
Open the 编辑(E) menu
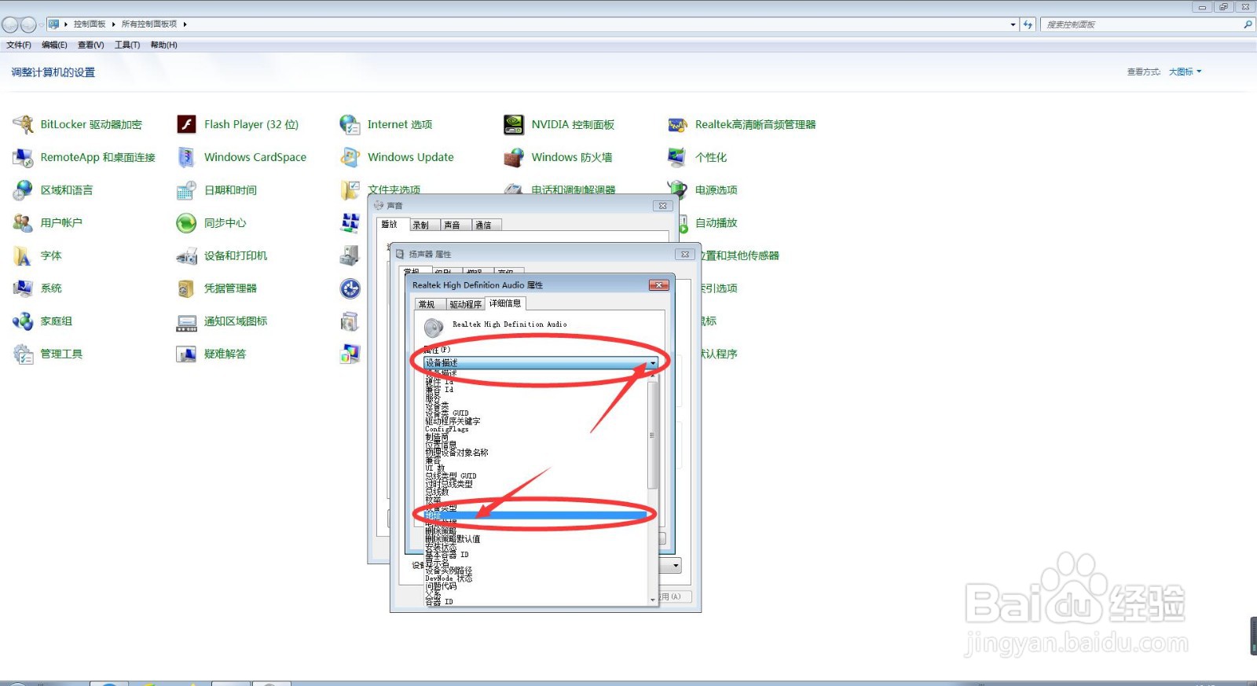point(54,45)
